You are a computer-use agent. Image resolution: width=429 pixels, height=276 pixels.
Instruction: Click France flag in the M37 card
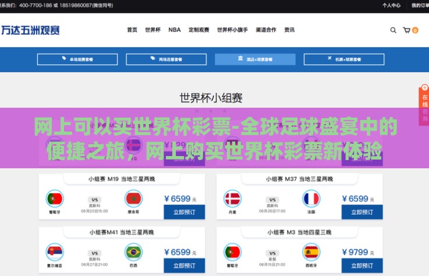(x=311, y=199)
